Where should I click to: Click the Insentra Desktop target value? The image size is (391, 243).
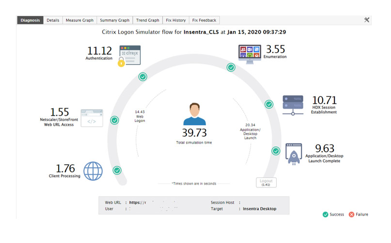coord(260,209)
